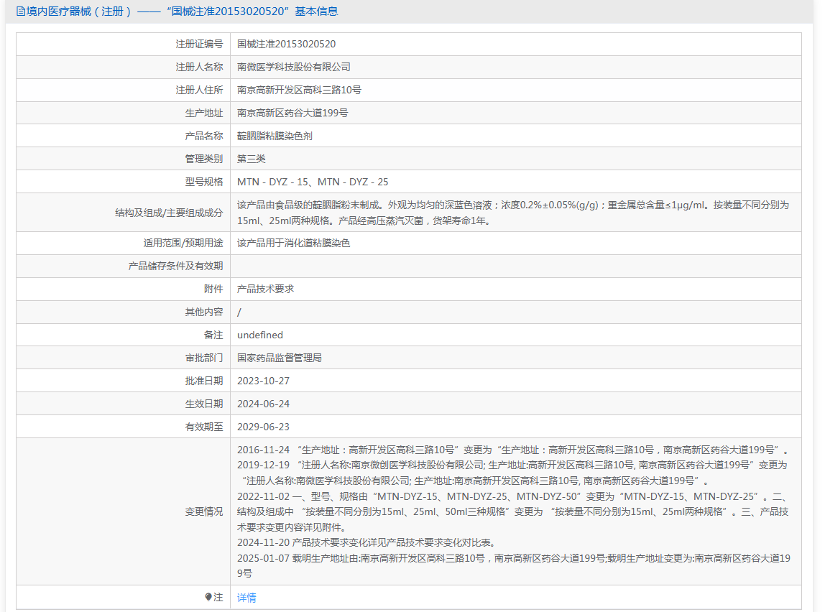Click the 产品名称 label
This screenshot has width=825, height=612.
pos(204,136)
